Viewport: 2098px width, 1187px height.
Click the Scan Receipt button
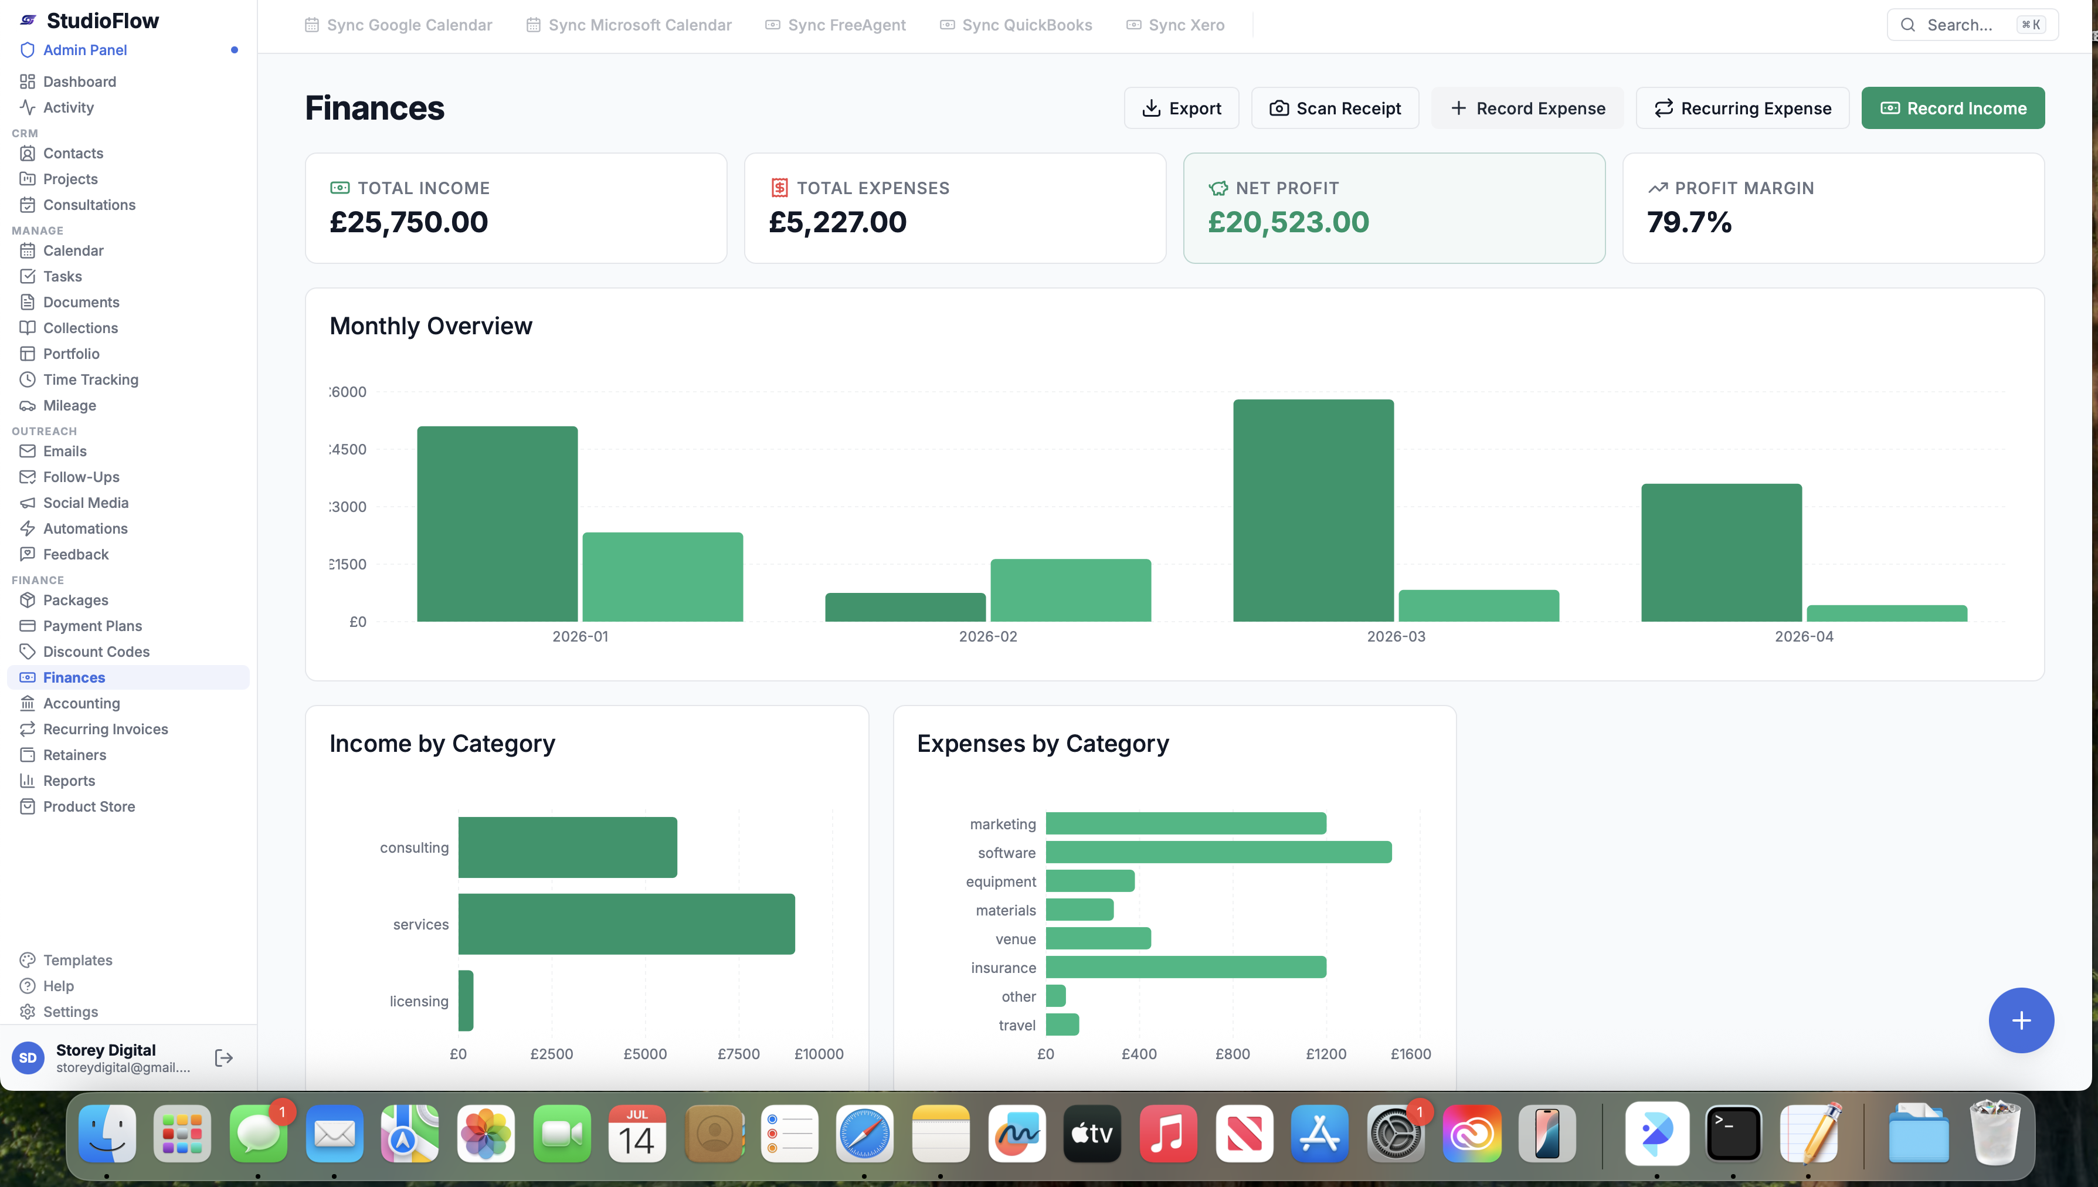tap(1335, 107)
